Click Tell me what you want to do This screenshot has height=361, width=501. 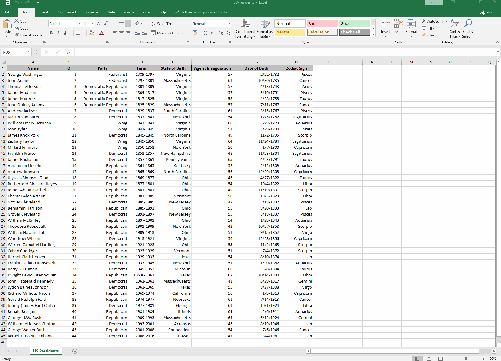204,12
